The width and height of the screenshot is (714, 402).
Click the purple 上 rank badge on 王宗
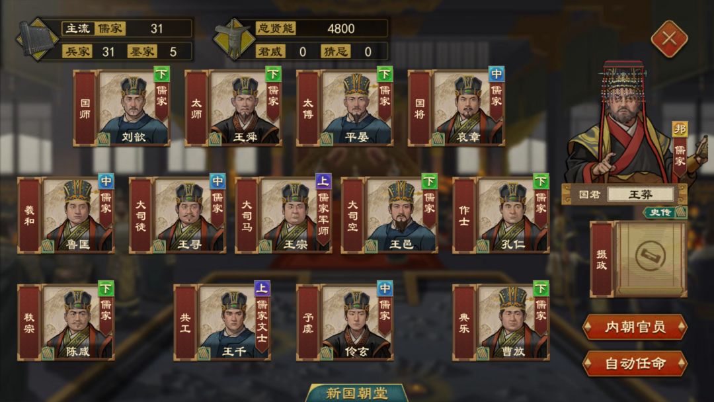tap(323, 181)
